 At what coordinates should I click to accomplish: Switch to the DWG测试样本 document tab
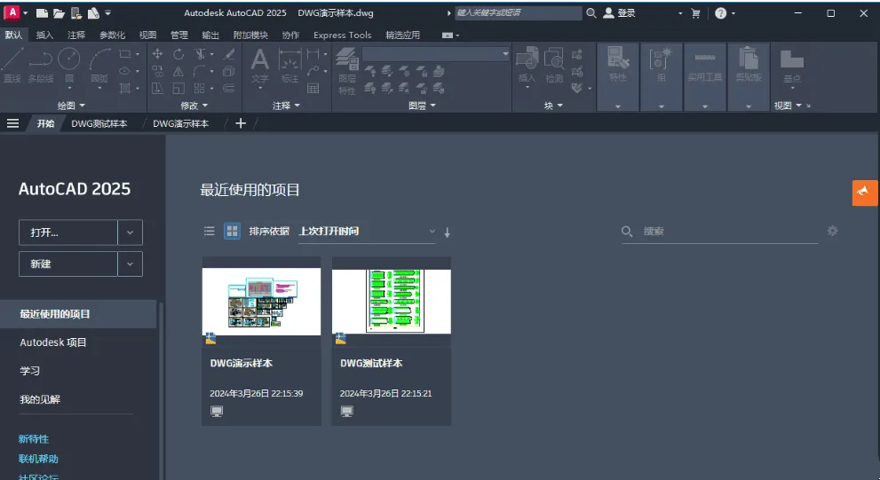(x=99, y=123)
